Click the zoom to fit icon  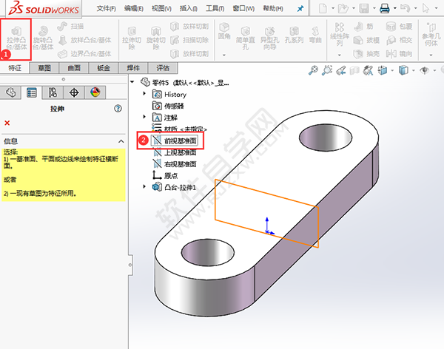(313, 70)
